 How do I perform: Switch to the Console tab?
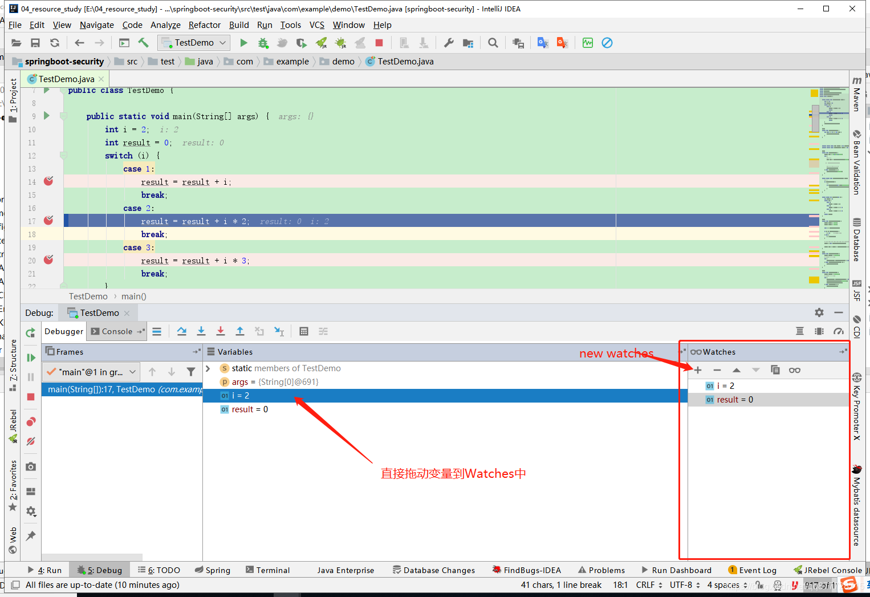[x=117, y=331]
